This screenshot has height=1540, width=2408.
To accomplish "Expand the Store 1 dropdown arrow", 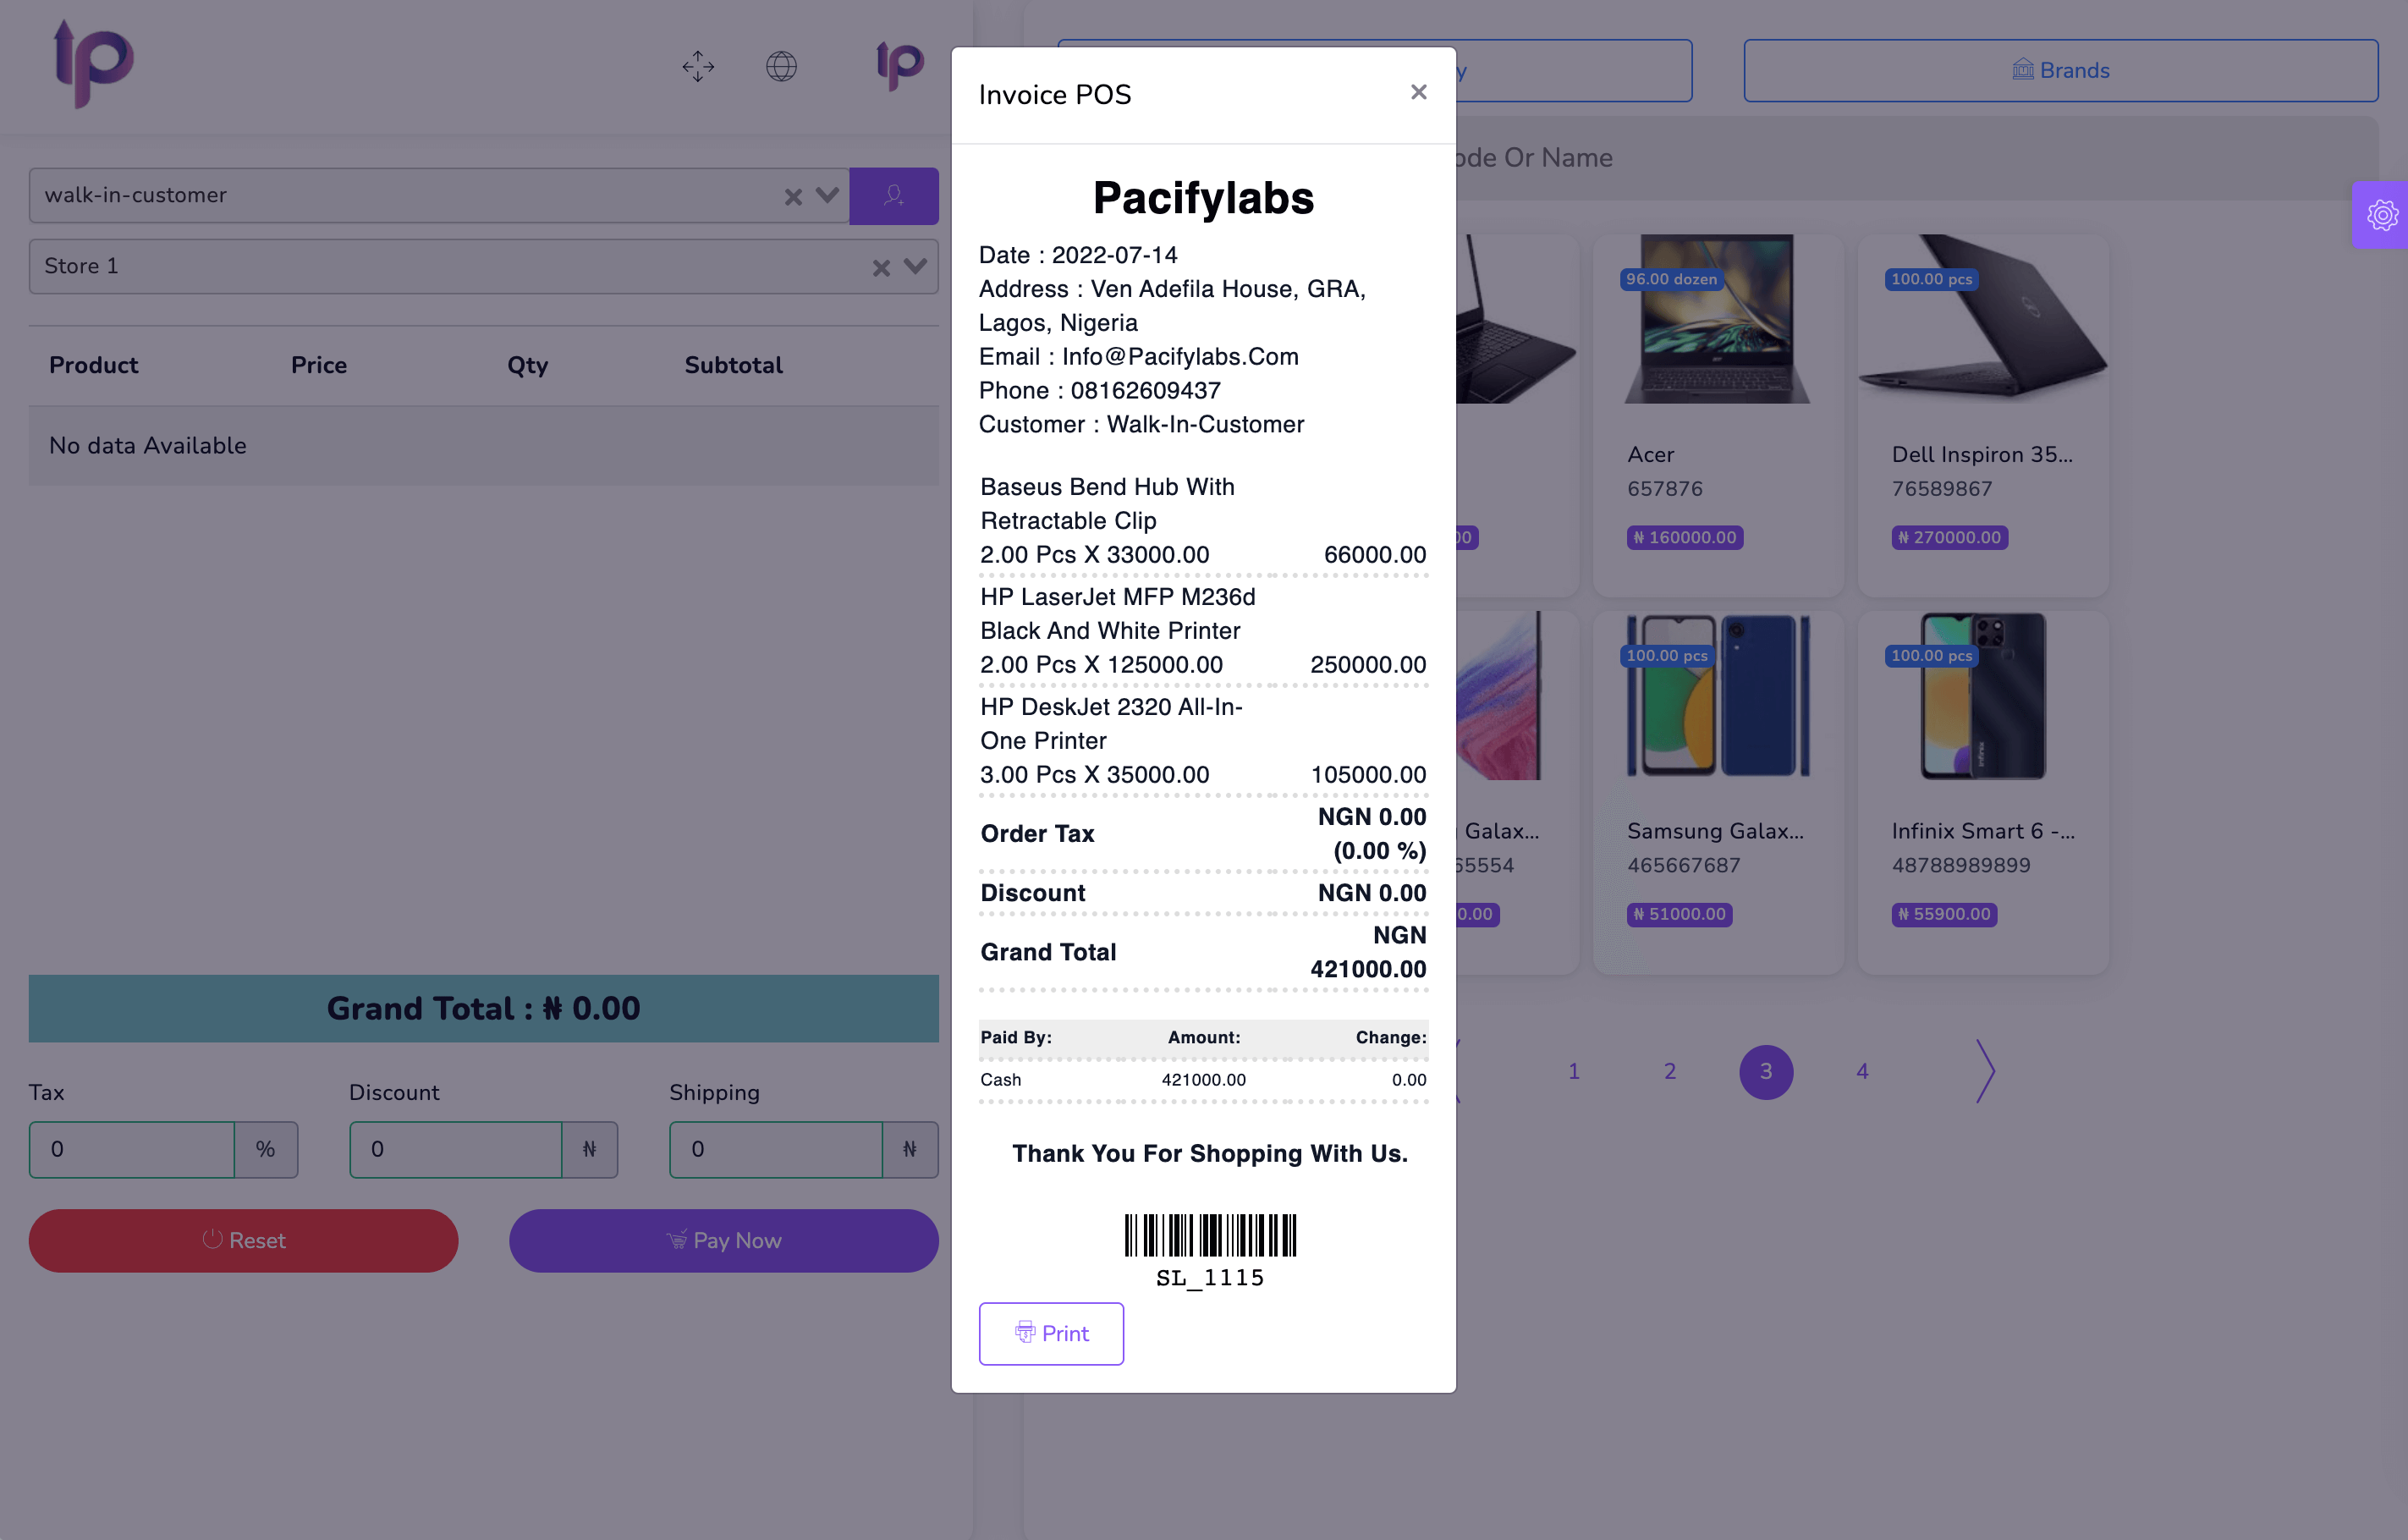I will tap(915, 266).
